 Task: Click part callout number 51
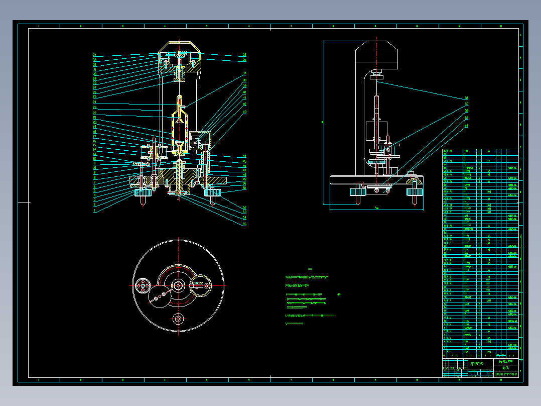pyautogui.click(x=244, y=188)
